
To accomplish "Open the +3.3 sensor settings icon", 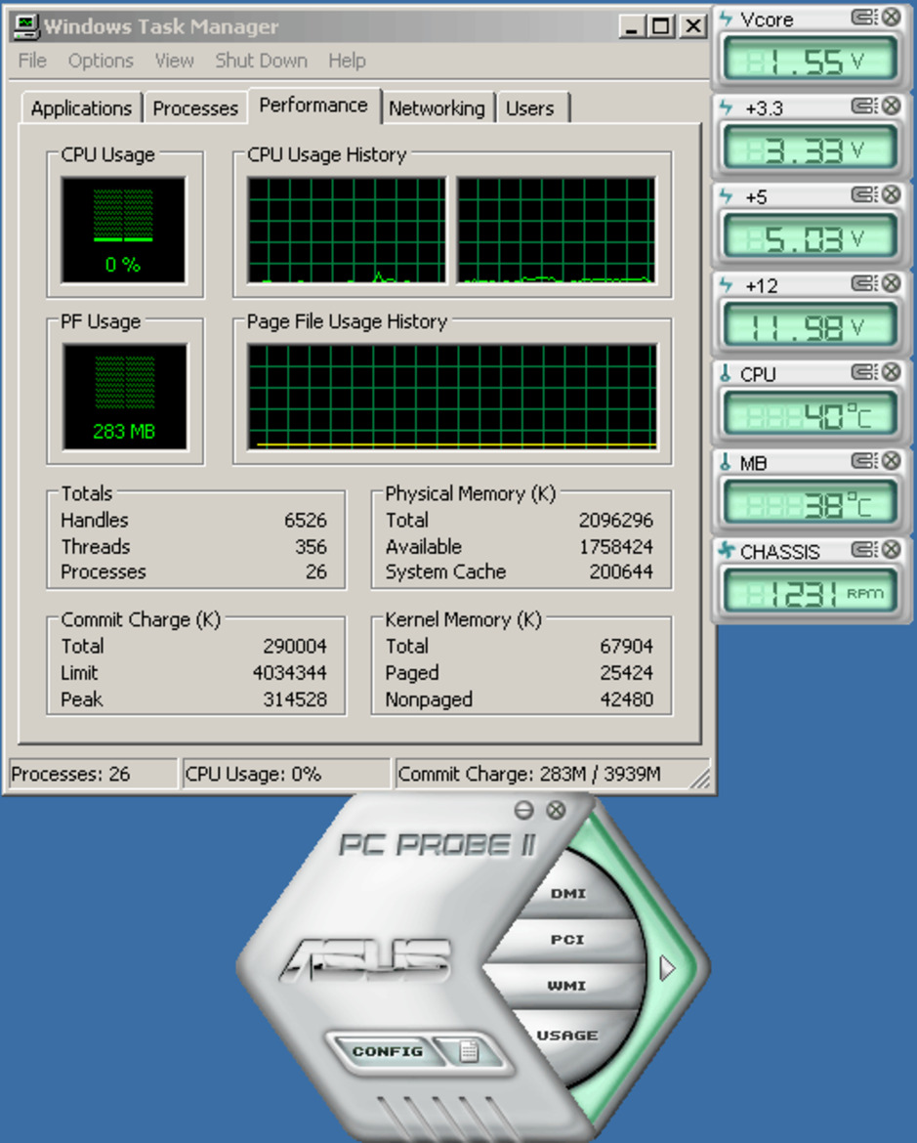I will pyautogui.click(x=864, y=106).
